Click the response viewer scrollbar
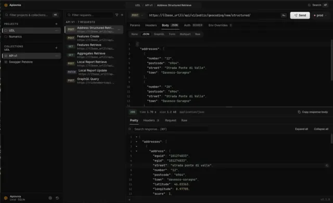This screenshot has width=333, height=203. [332, 139]
